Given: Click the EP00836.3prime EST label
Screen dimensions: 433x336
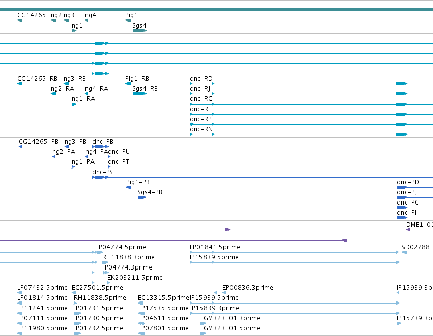Looking at the screenshot, I should coord(248,288).
